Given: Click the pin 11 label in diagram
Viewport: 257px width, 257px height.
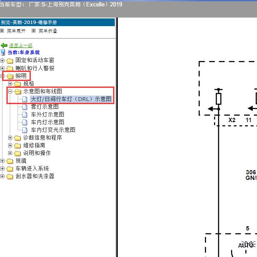Looking at the screenshot, I should 248,120.
